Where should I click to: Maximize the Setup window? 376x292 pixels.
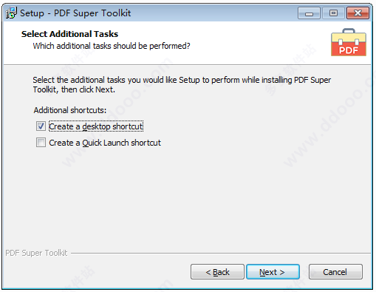(333, 13)
